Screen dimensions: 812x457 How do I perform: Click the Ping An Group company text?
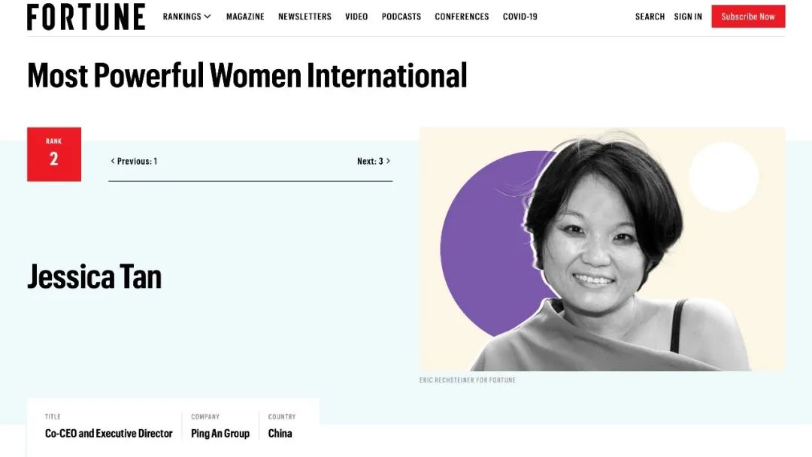pos(220,433)
